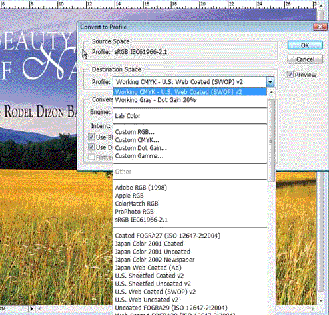Viewport: 329px width, 315px height.
Task: Select U.S. Web Coated (SWOP) v2 entry
Action: tap(190, 292)
